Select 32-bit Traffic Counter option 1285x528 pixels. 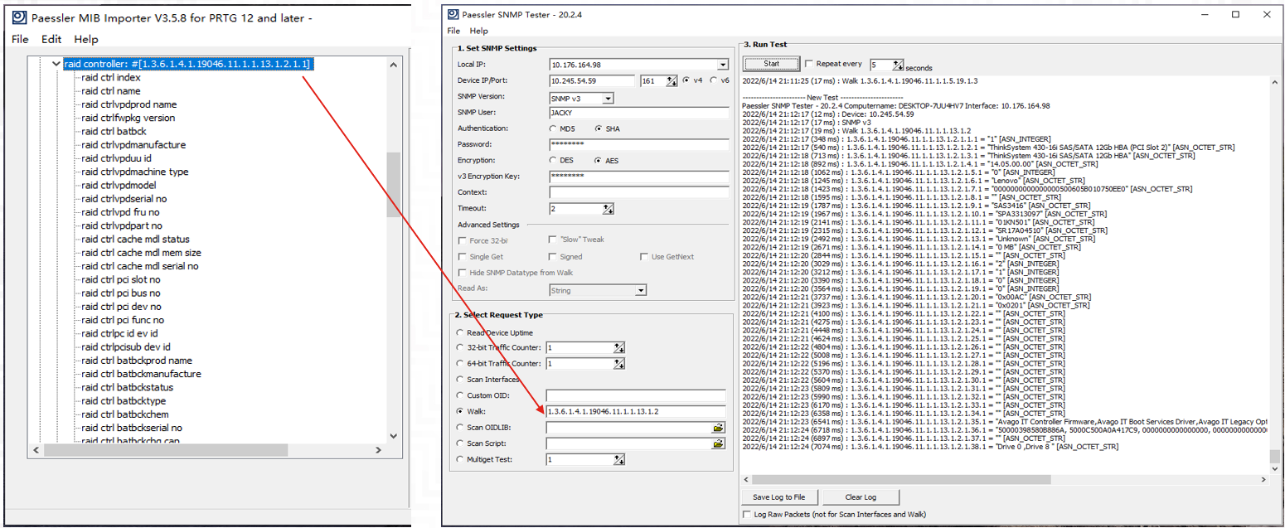tap(461, 347)
